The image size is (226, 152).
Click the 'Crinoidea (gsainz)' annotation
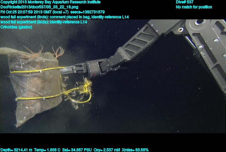[x=16, y=27]
